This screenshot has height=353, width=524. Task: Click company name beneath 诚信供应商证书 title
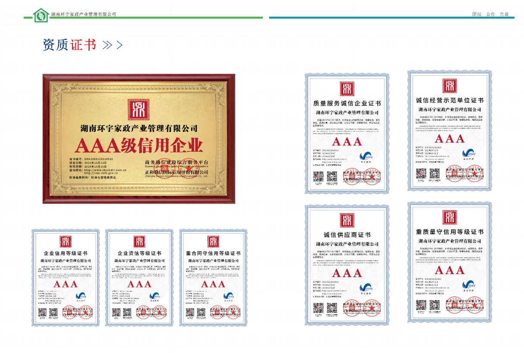click(347, 244)
